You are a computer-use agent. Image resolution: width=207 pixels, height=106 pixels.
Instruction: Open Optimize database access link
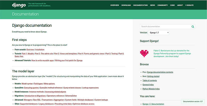tap(84, 104)
